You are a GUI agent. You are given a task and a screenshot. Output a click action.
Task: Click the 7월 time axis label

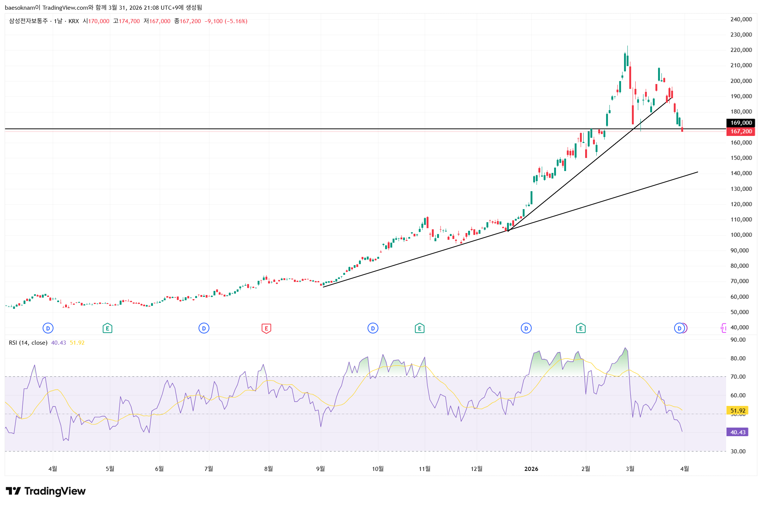pos(209,469)
